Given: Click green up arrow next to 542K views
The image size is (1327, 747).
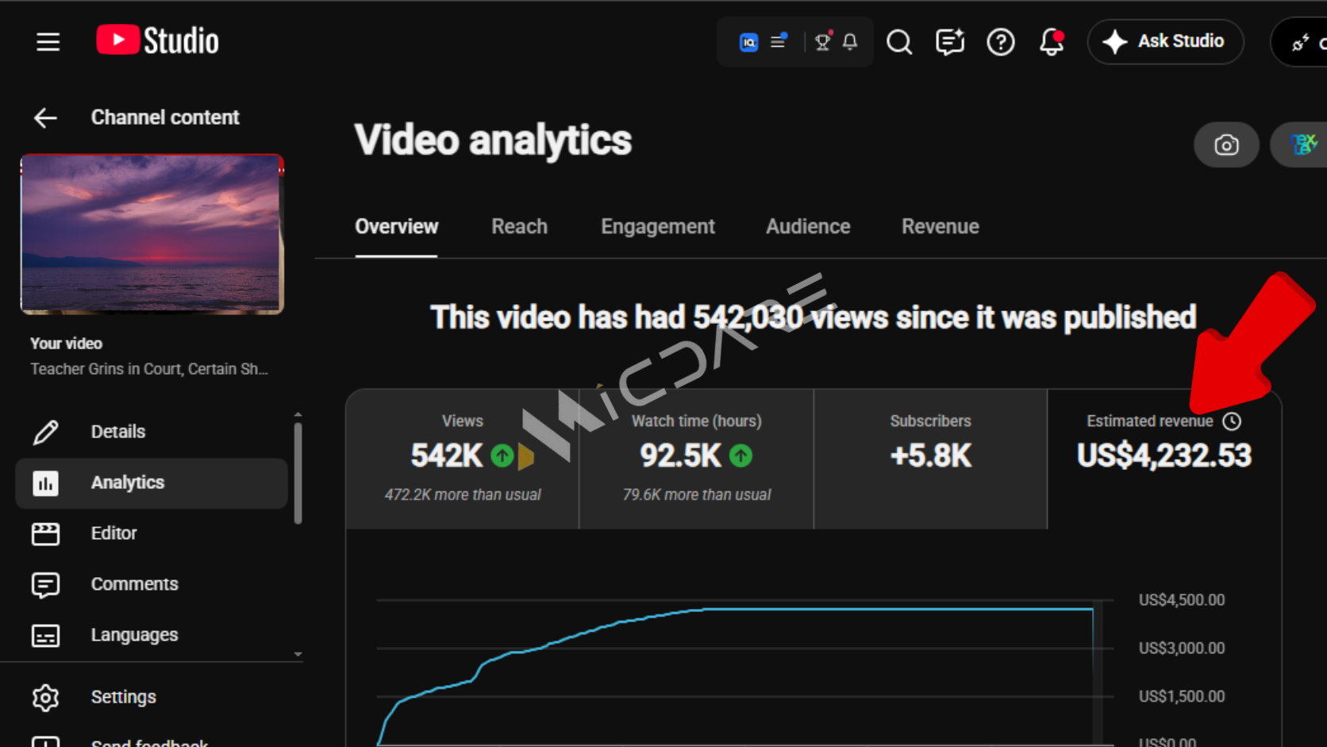Looking at the screenshot, I should click(x=502, y=456).
